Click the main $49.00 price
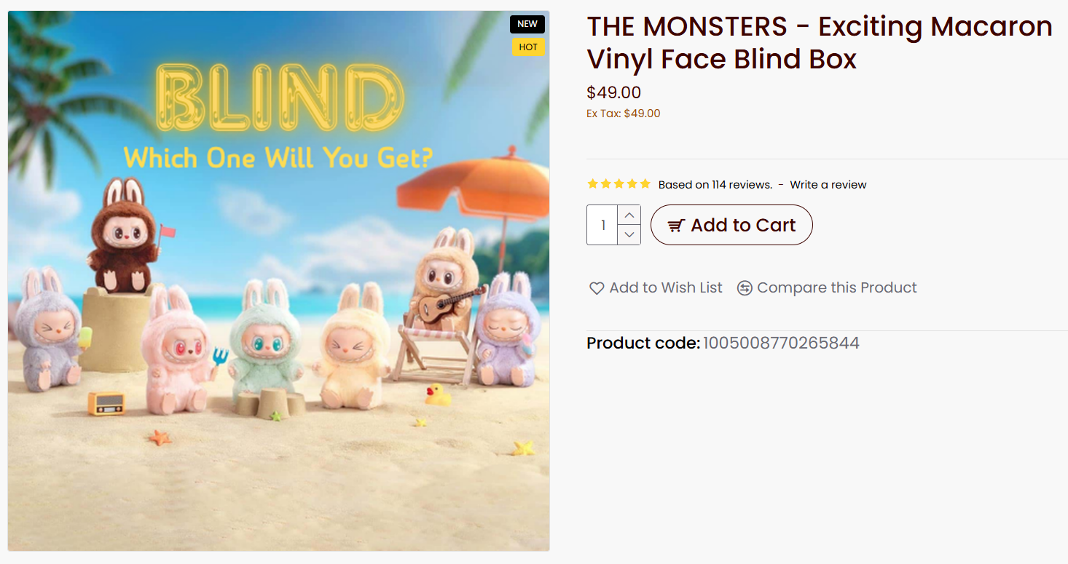1068x564 pixels. click(613, 92)
